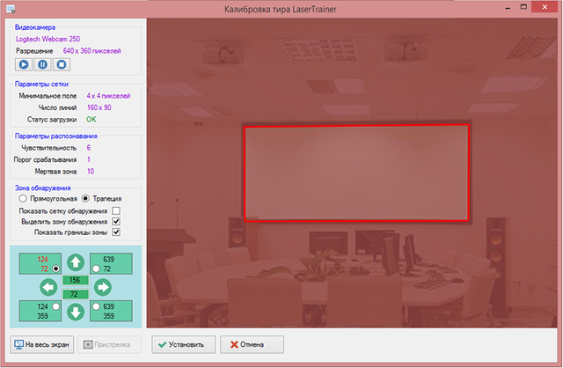
Task: Start the webcam video playback
Action: (24, 64)
